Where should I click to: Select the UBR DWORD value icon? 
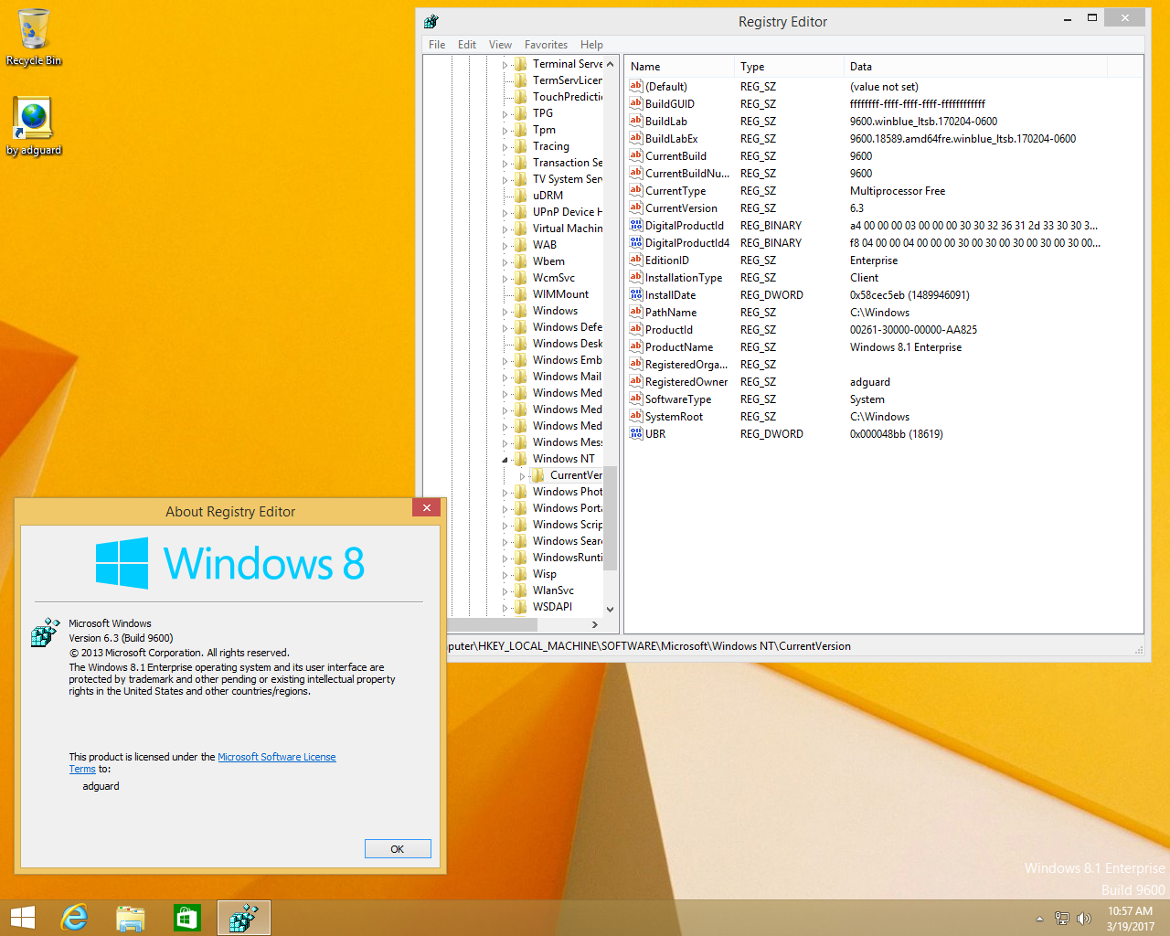tap(636, 433)
